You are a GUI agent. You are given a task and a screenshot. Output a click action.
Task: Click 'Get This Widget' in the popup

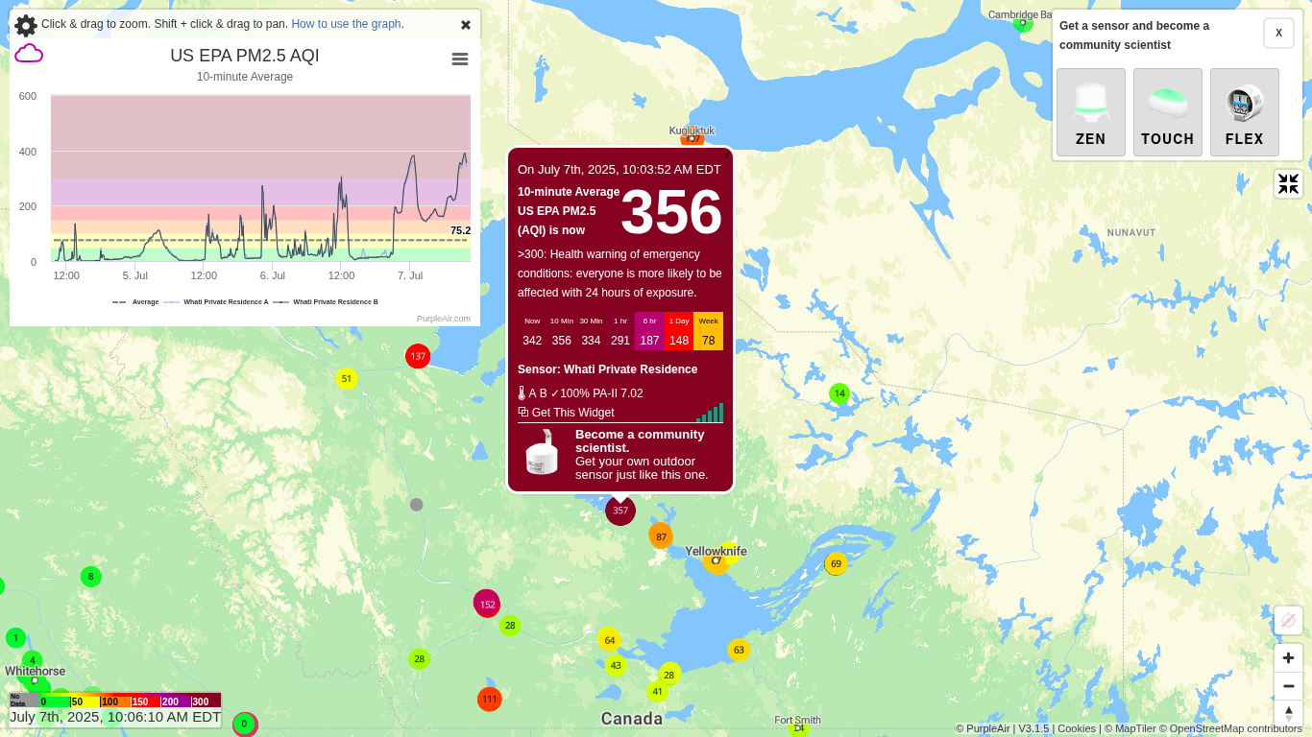coord(567,413)
